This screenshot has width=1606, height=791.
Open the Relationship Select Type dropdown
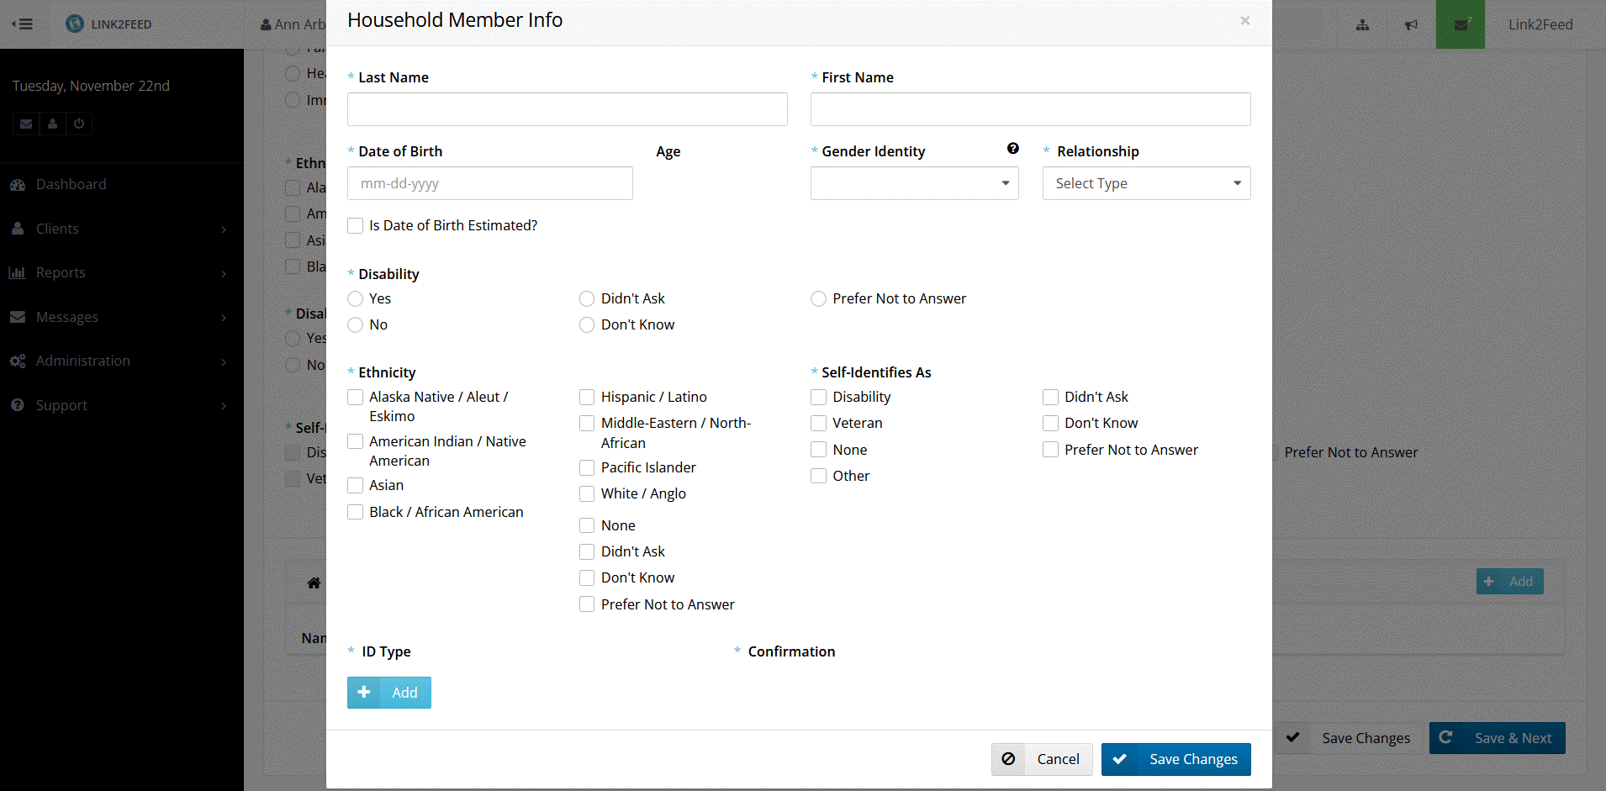1146,183
